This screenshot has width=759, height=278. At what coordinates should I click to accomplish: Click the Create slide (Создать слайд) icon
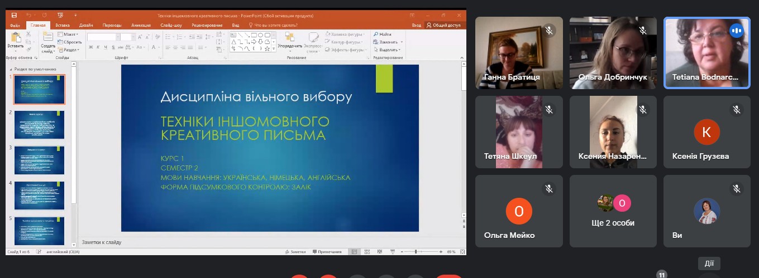click(x=48, y=38)
